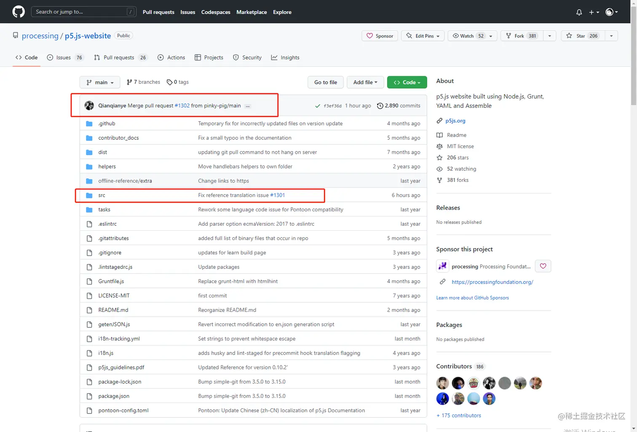The image size is (637, 432).
Task: Click the src folder icon
Action: pyautogui.click(x=89, y=195)
